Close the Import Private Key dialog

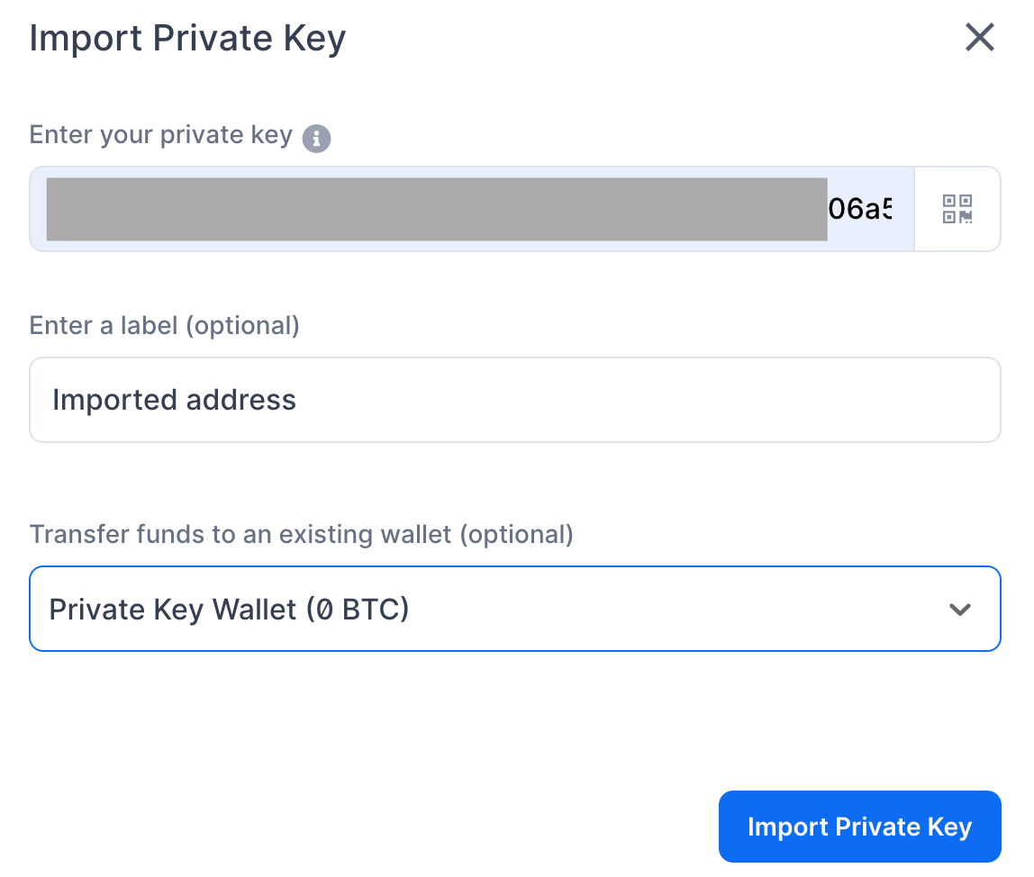(x=979, y=38)
